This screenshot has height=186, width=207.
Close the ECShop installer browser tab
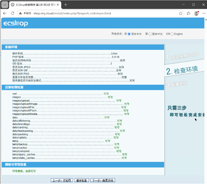58,5
